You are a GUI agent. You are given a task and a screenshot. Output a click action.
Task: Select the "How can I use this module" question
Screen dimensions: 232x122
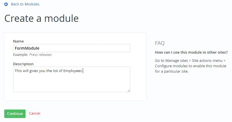(x=191, y=52)
